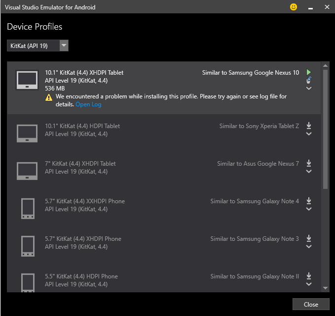Start the 10.1" XHDPI Tablet emulator
The image size is (335, 316).
pyautogui.click(x=309, y=72)
